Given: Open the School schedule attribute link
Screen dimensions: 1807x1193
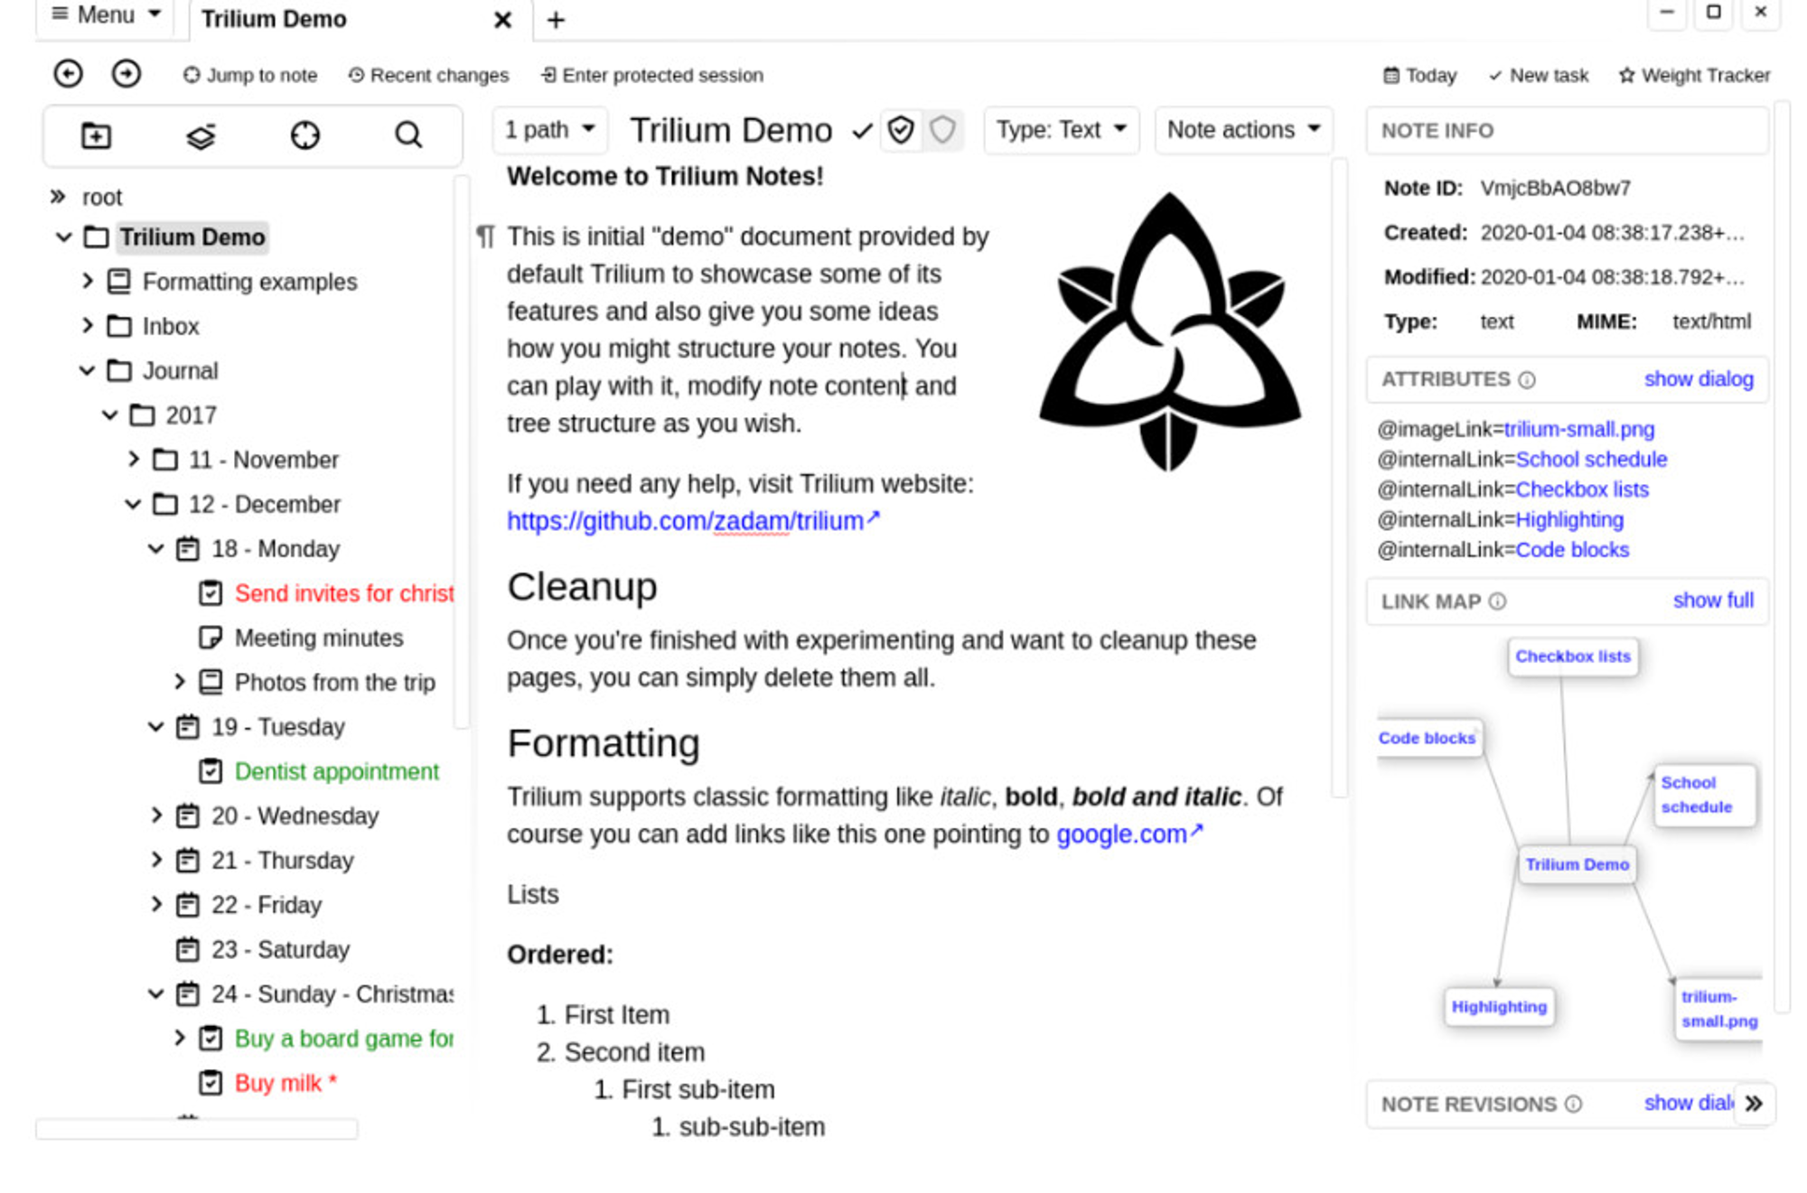Looking at the screenshot, I should point(1591,460).
